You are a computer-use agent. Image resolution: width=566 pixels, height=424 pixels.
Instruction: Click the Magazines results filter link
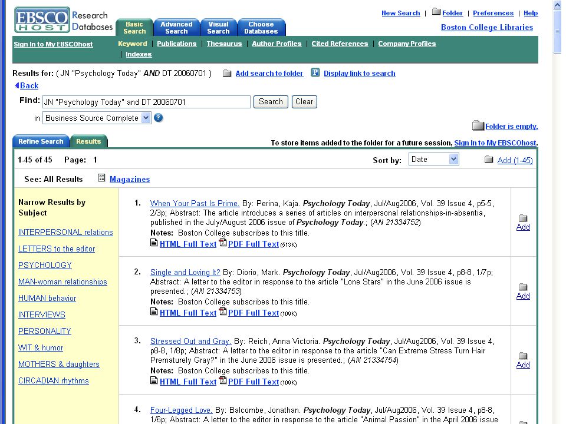click(130, 179)
